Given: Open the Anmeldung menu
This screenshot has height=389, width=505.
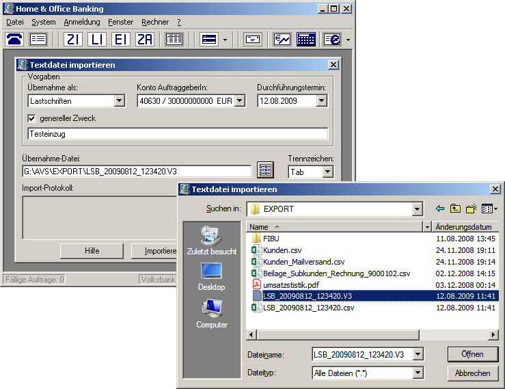Looking at the screenshot, I should pyautogui.click(x=81, y=22).
